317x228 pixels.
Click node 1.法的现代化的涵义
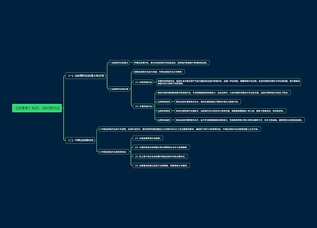pos(119,63)
